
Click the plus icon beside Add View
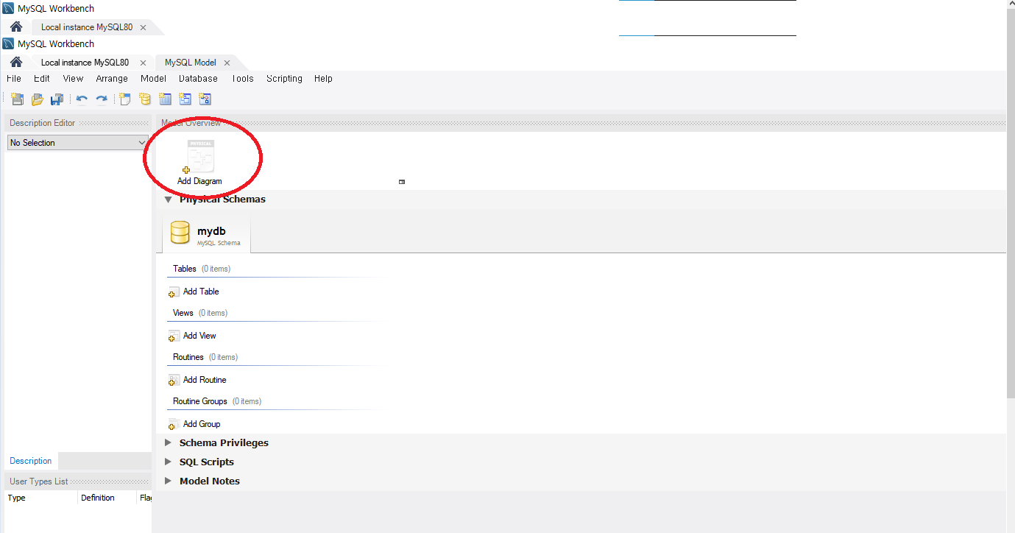tap(174, 336)
